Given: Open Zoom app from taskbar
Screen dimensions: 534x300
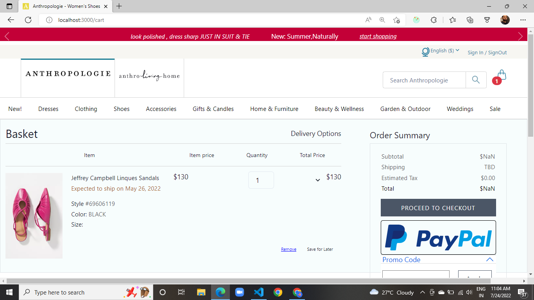Looking at the screenshot, I should click(239, 292).
